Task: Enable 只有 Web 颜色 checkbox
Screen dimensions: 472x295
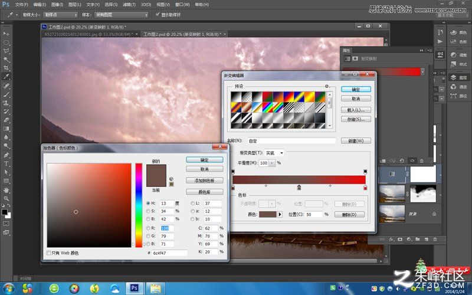Action: tap(48, 253)
